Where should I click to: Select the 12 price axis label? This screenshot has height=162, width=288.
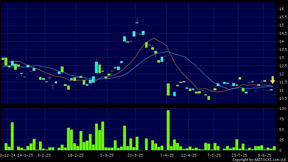tap(281, 74)
